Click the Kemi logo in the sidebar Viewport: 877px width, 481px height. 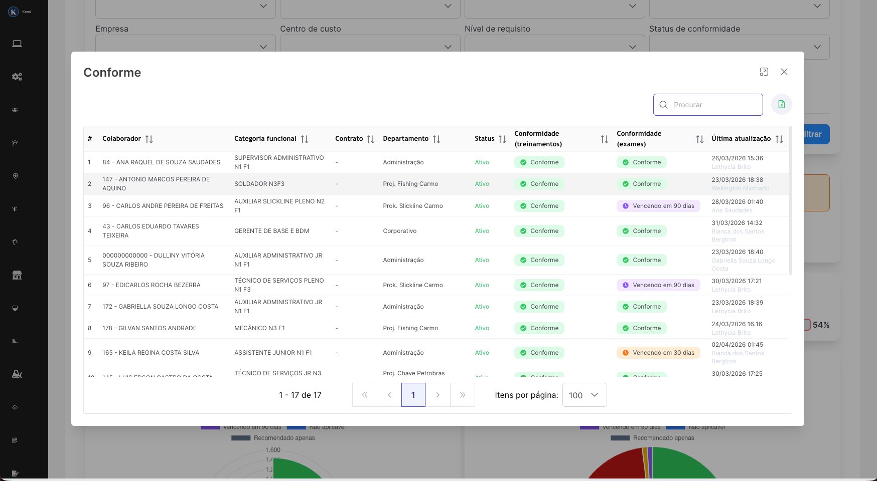tap(14, 12)
